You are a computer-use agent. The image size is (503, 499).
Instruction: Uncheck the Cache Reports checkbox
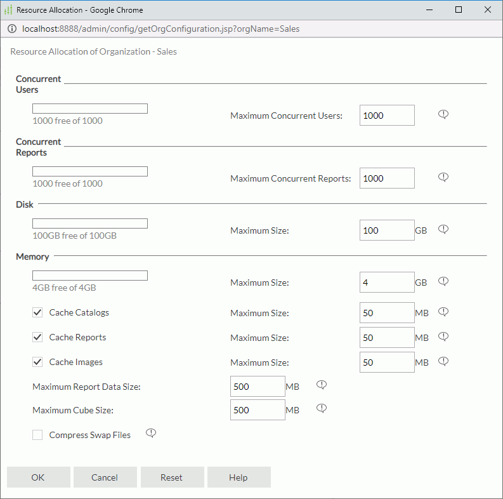[x=37, y=337]
